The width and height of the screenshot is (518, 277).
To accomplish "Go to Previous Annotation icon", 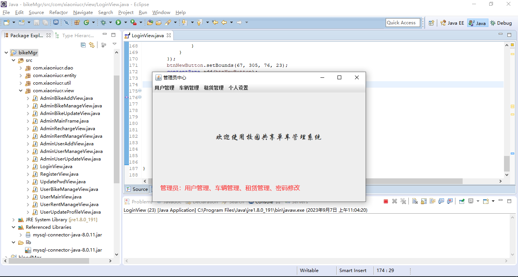I will coord(199,22).
